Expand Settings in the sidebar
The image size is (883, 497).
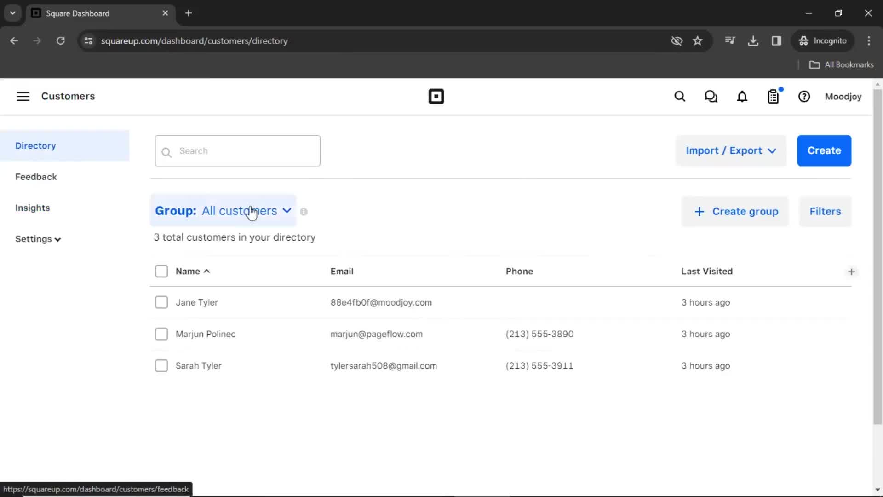click(38, 239)
